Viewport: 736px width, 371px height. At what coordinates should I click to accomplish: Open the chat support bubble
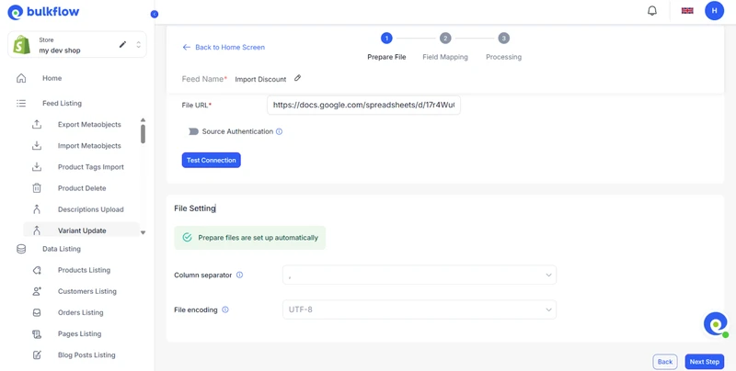pos(716,324)
